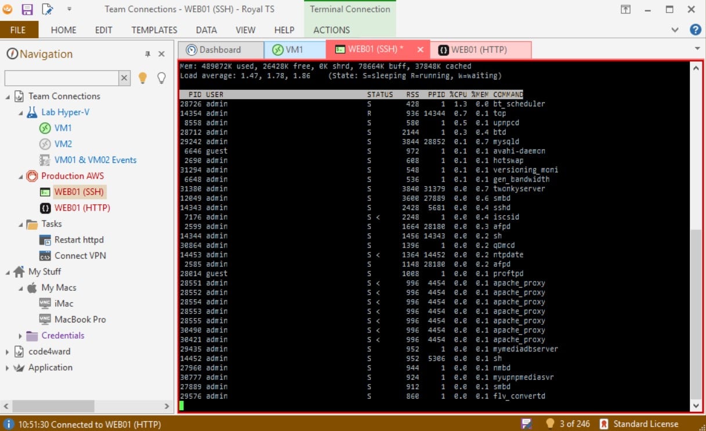Collapse the My Macs folder
Viewport: 706px width, 431px height.
pyautogui.click(x=20, y=288)
